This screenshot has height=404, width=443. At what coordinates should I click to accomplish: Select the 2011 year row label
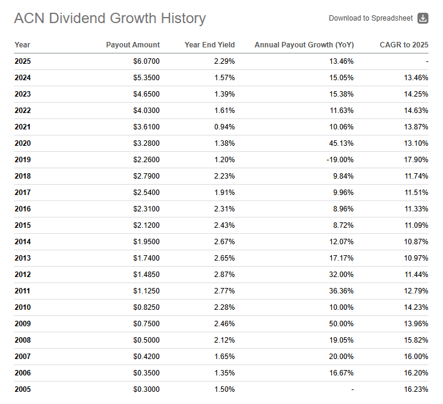click(x=22, y=291)
